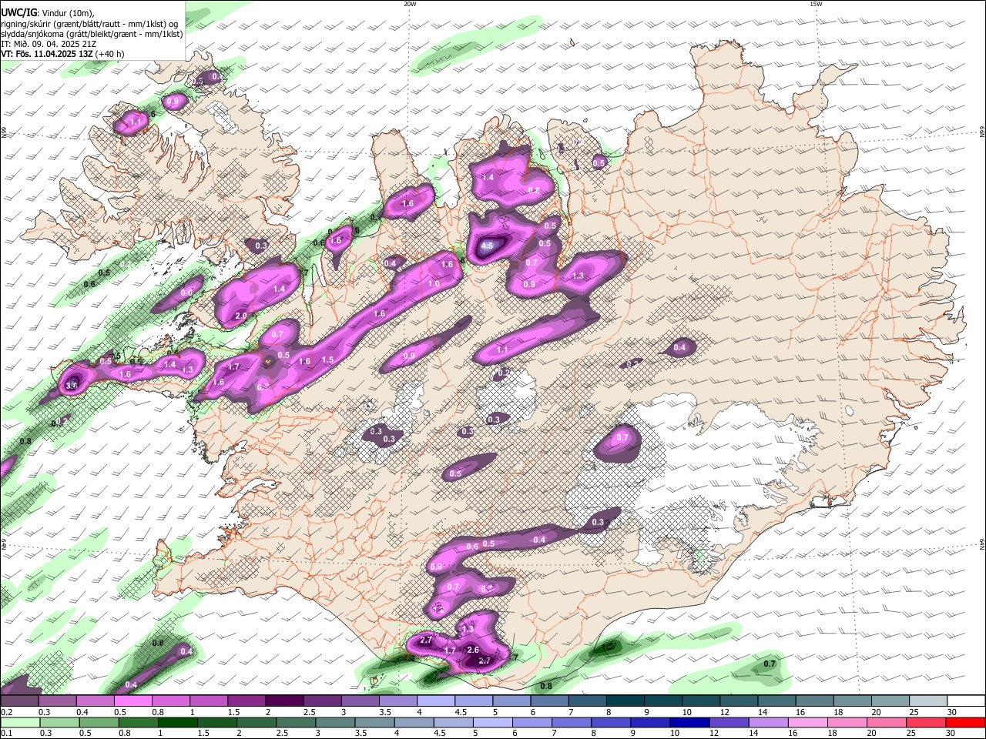Image resolution: width=986 pixels, height=739 pixels.
Task: Select the bright red 30 rain swatch
Action: [x=966, y=723]
